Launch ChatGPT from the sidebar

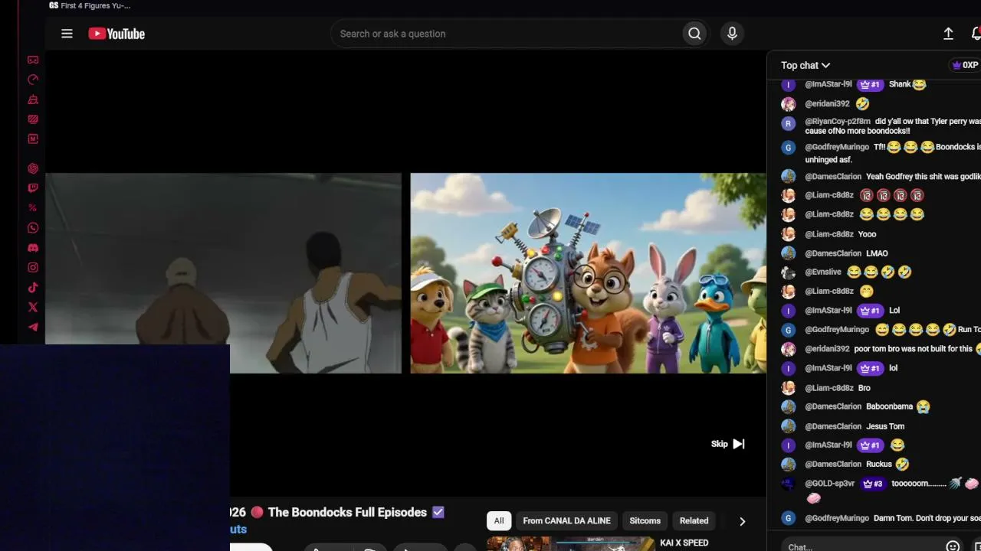coord(33,168)
